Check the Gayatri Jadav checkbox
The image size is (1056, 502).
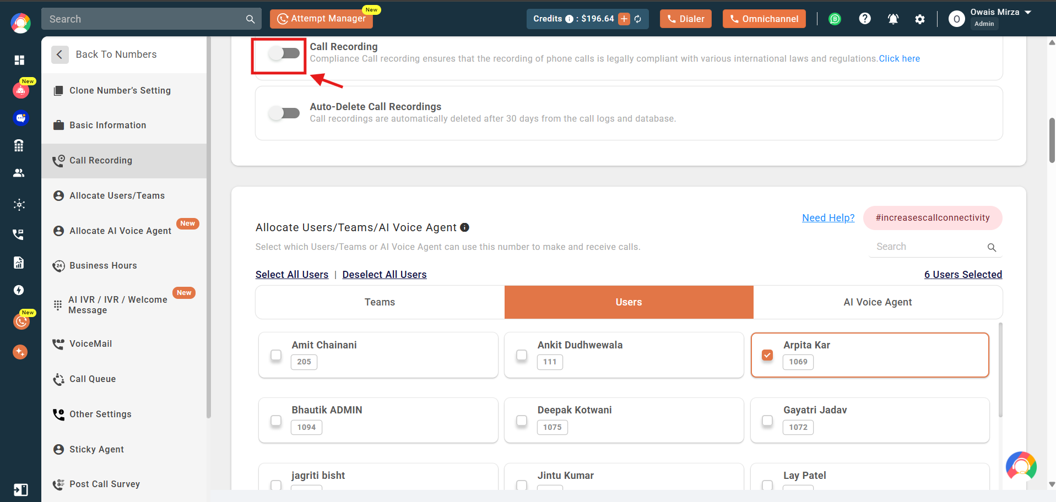click(x=767, y=421)
